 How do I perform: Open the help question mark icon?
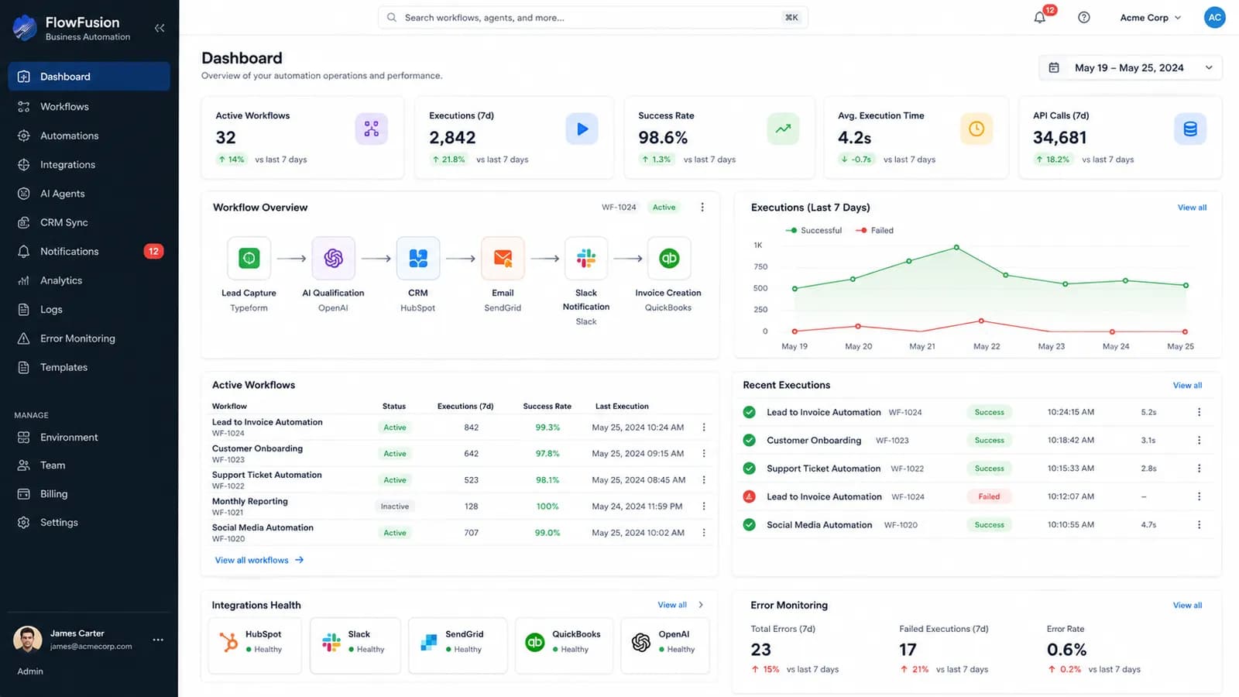(x=1084, y=17)
